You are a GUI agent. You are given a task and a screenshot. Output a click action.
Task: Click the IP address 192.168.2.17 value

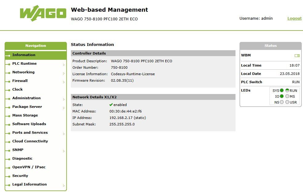(x=128, y=118)
